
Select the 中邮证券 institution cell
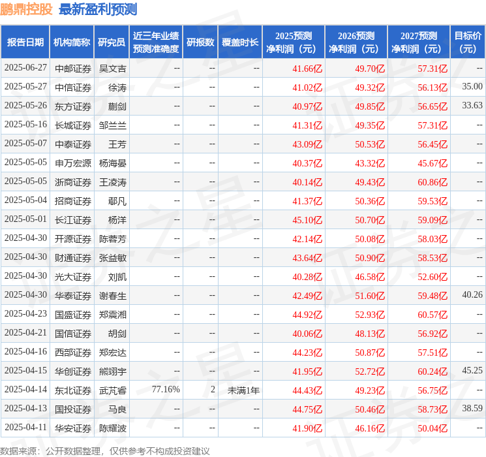73,69
